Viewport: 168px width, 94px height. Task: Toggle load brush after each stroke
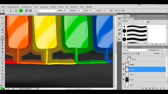(27, 11)
